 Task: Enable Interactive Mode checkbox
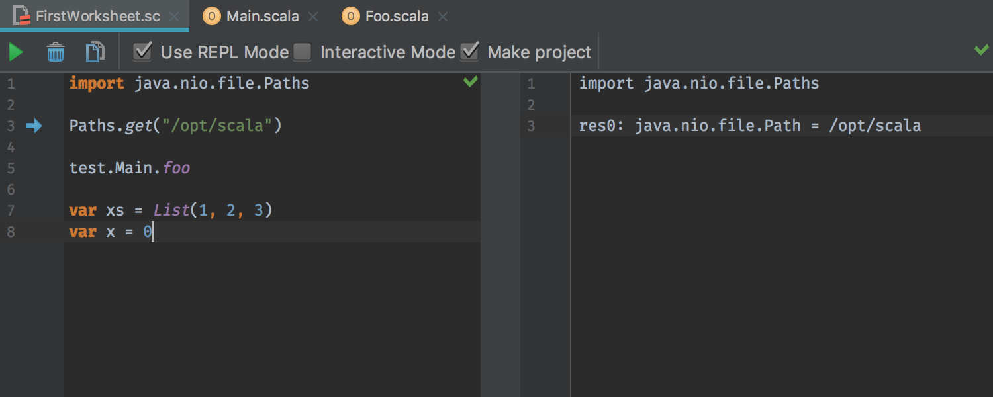[303, 52]
